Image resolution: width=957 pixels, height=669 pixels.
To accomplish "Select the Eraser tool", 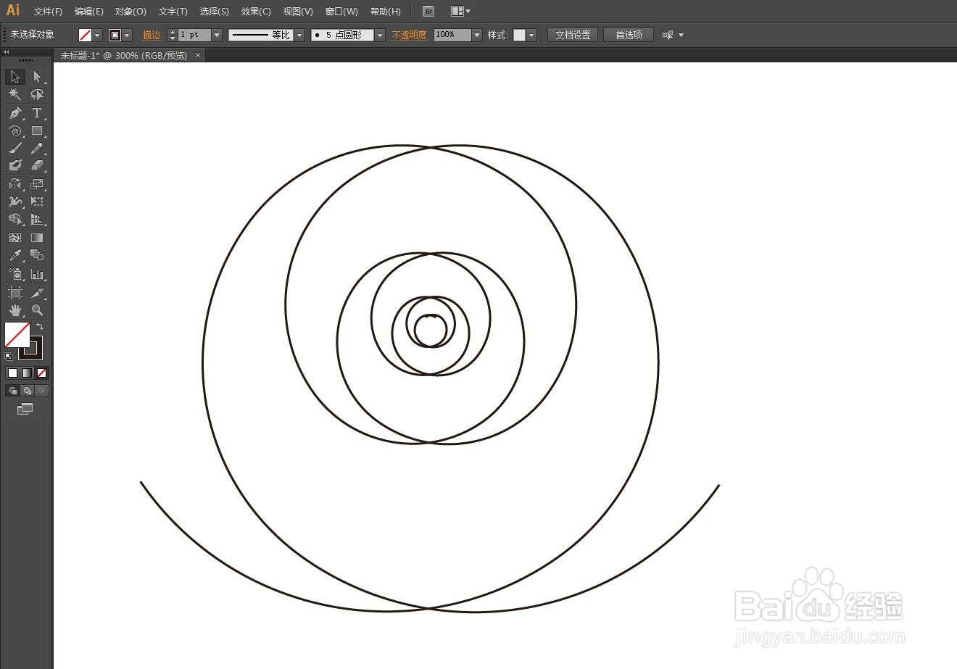I will (x=37, y=166).
